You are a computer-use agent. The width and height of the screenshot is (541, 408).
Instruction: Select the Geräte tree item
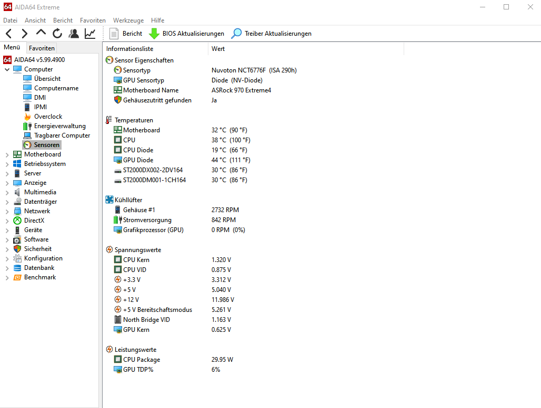click(x=33, y=229)
